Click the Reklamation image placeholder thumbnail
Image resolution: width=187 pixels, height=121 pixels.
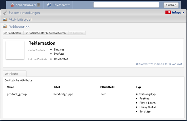[x=15, y=50]
